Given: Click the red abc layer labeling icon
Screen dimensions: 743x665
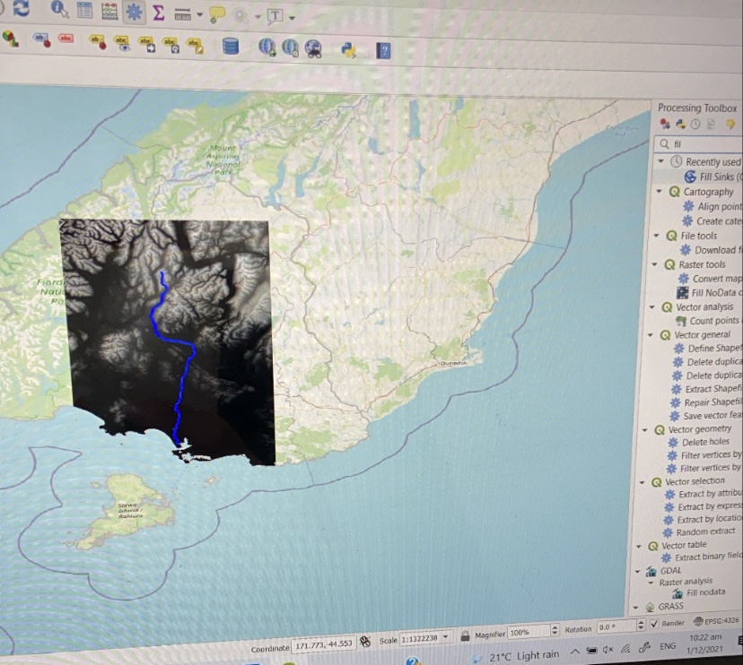Looking at the screenshot, I should [66, 39].
